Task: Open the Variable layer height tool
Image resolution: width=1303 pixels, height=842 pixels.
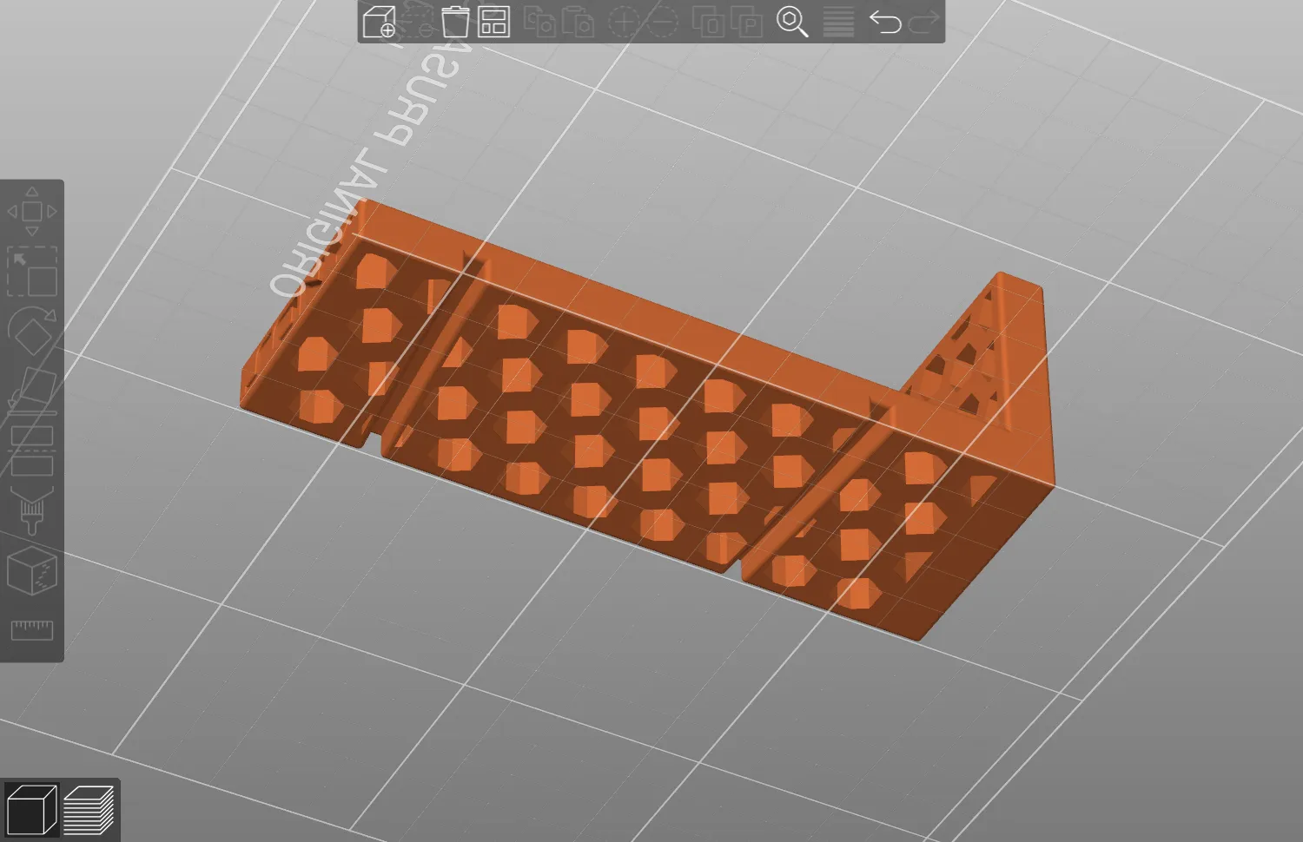Action: coord(838,21)
